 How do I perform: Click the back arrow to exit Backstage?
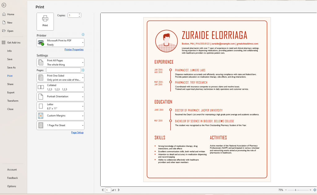point(4,5)
